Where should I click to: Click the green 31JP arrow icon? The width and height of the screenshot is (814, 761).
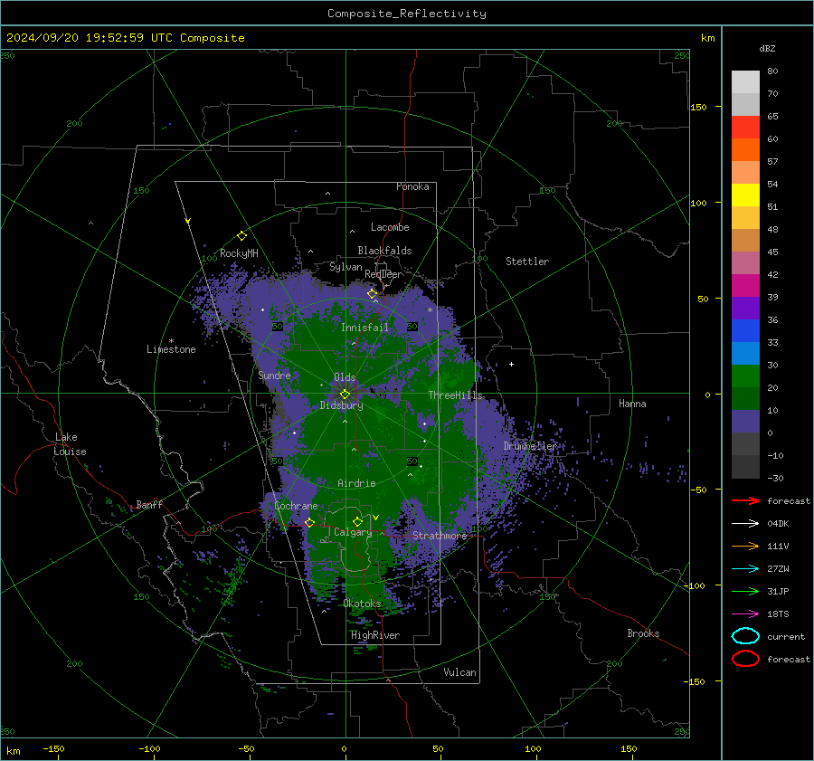click(745, 591)
